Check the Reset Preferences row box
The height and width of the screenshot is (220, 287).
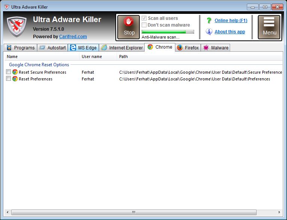(8, 79)
